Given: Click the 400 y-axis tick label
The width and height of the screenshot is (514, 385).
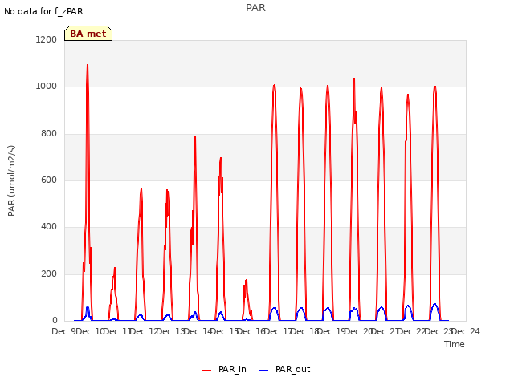Looking at the screenshot, I should (x=49, y=226).
